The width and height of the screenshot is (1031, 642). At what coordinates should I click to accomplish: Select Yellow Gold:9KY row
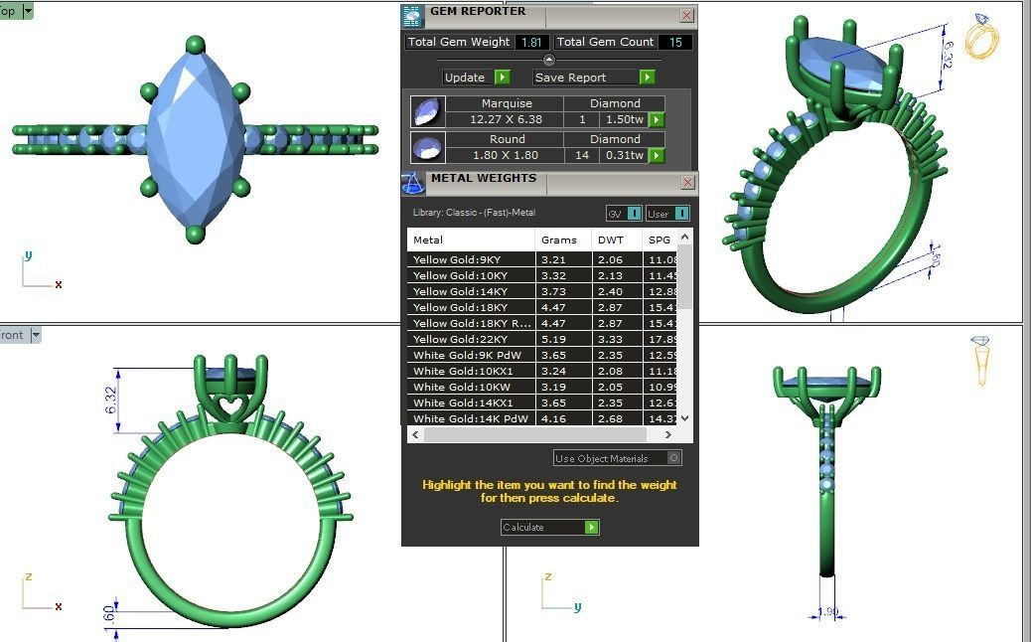pos(541,259)
